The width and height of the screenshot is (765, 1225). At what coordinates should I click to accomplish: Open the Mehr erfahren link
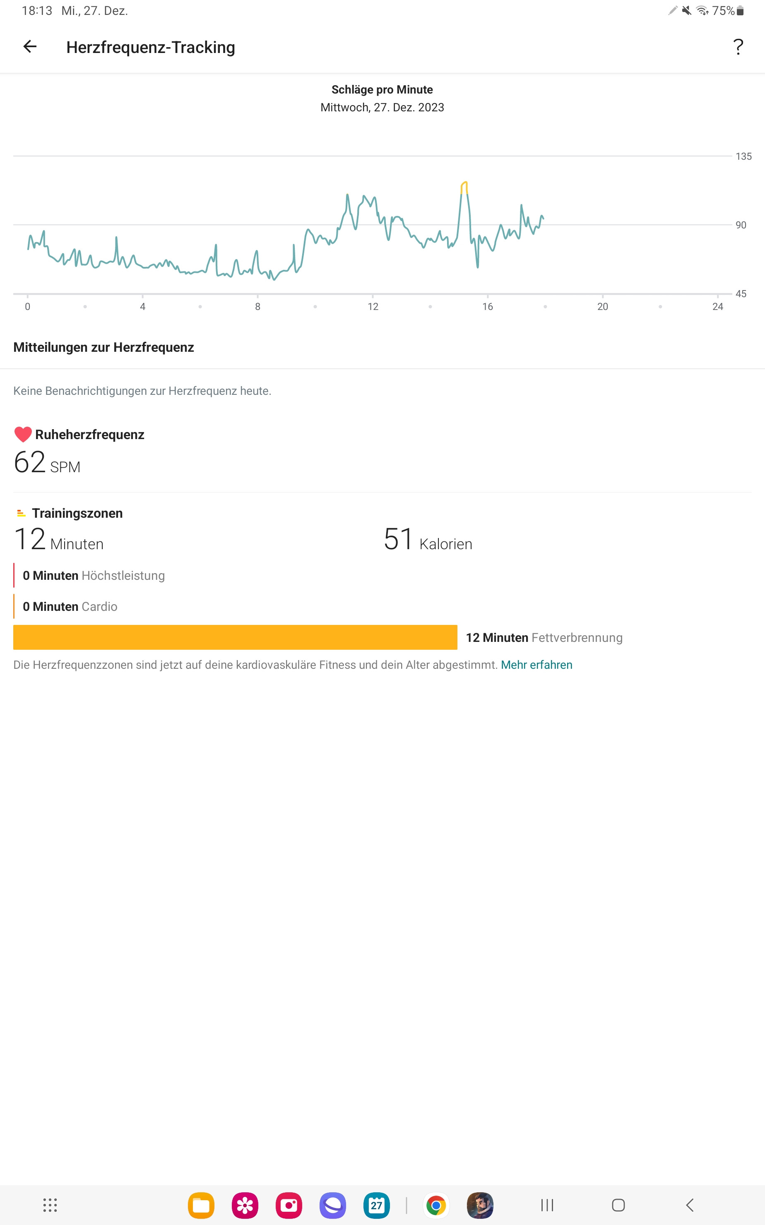[x=536, y=665]
